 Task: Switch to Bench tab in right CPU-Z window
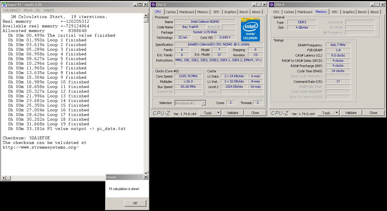click(362, 12)
